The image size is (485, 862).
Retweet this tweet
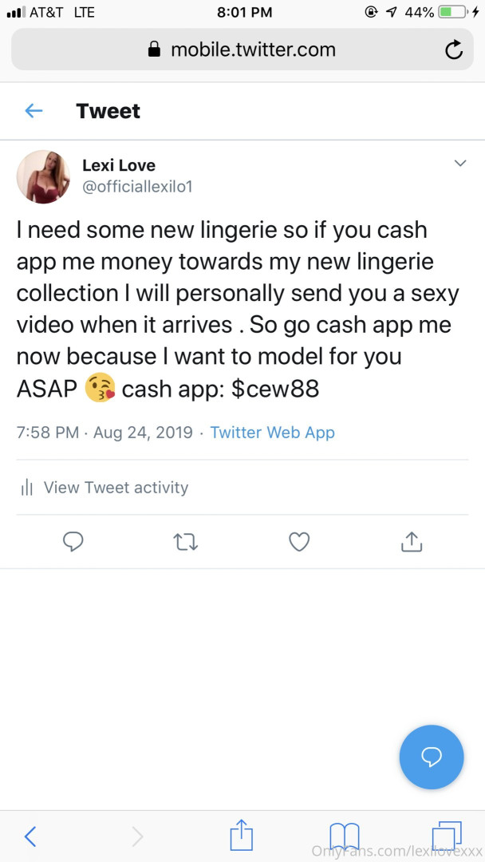point(186,543)
